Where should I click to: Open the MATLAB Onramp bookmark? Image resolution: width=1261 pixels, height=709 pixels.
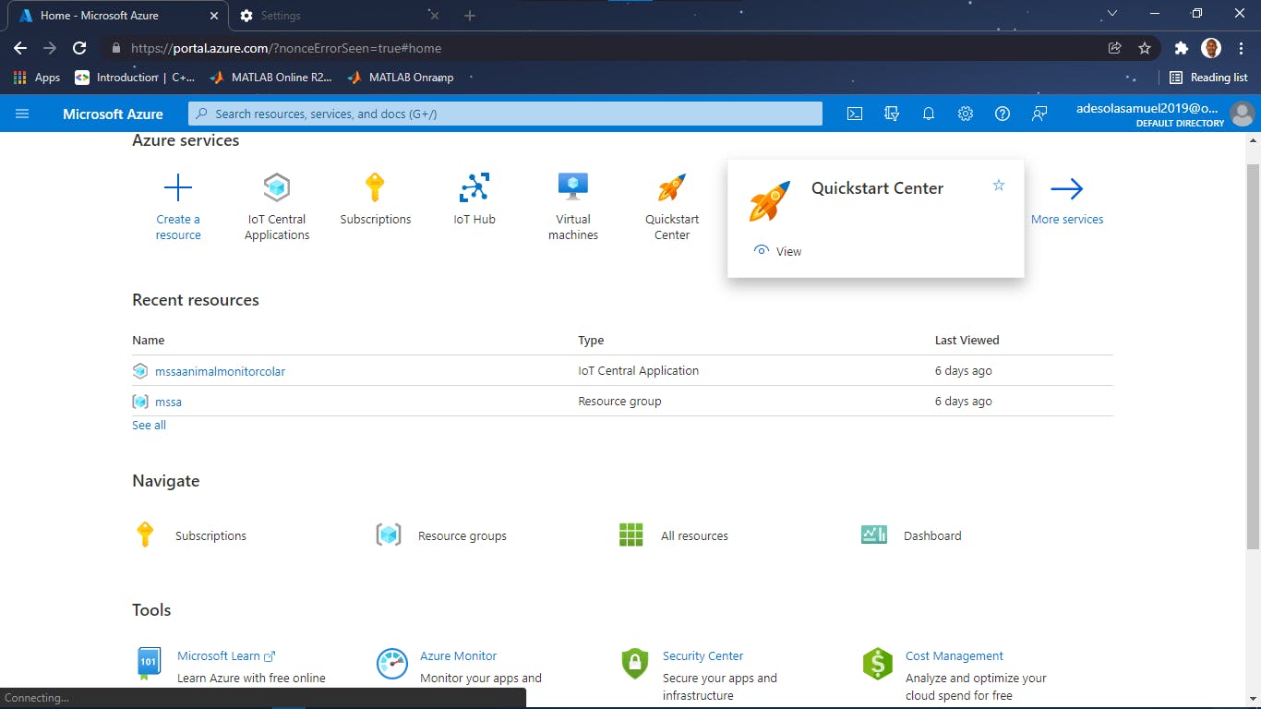tap(401, 78)
